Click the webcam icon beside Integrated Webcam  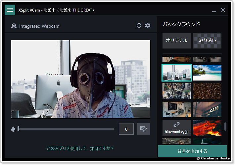point(14,26)
